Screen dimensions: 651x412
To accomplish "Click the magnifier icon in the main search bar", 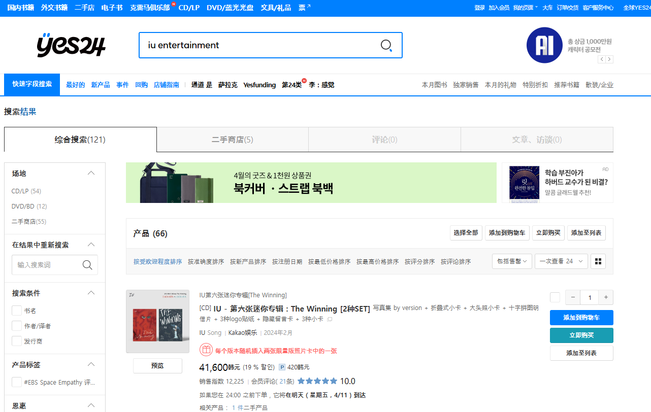I will click(x=386, y=45).
